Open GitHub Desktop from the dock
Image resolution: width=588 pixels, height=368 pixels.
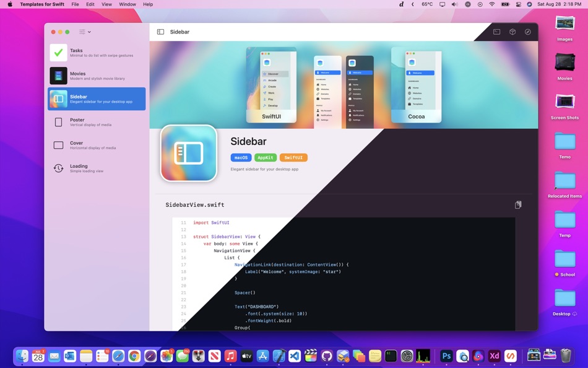pos(327,356)
